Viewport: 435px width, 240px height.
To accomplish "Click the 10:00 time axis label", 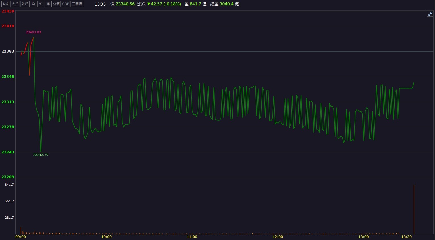I will (107, 237).
